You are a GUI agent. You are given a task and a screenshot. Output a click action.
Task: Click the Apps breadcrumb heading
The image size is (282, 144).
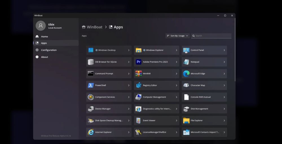[116, 27]
